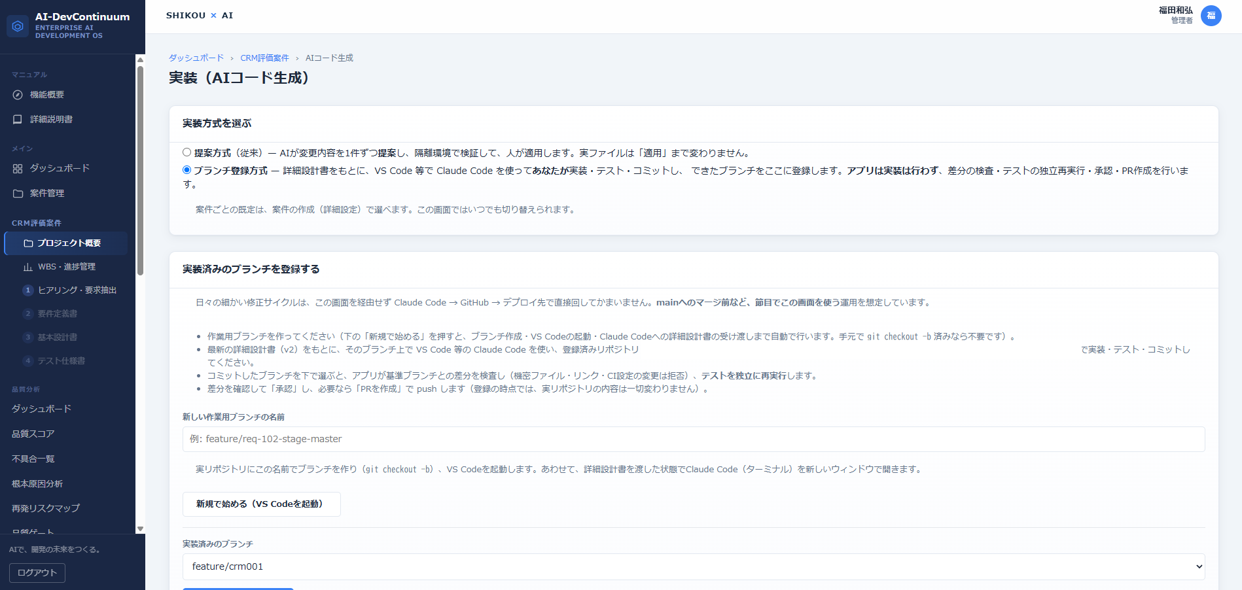Click the ログアウト button

click(37, 573)
